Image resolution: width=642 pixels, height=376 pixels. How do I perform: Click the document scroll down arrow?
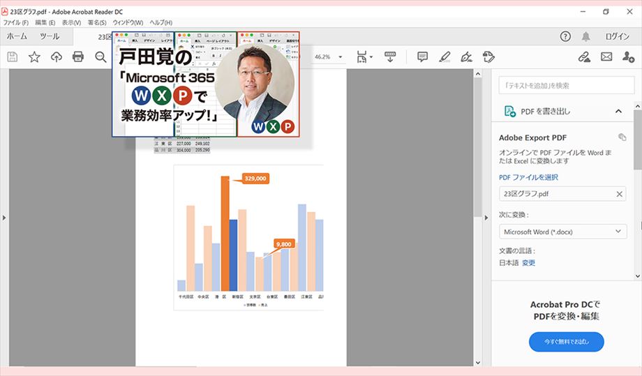click(478, 363)
